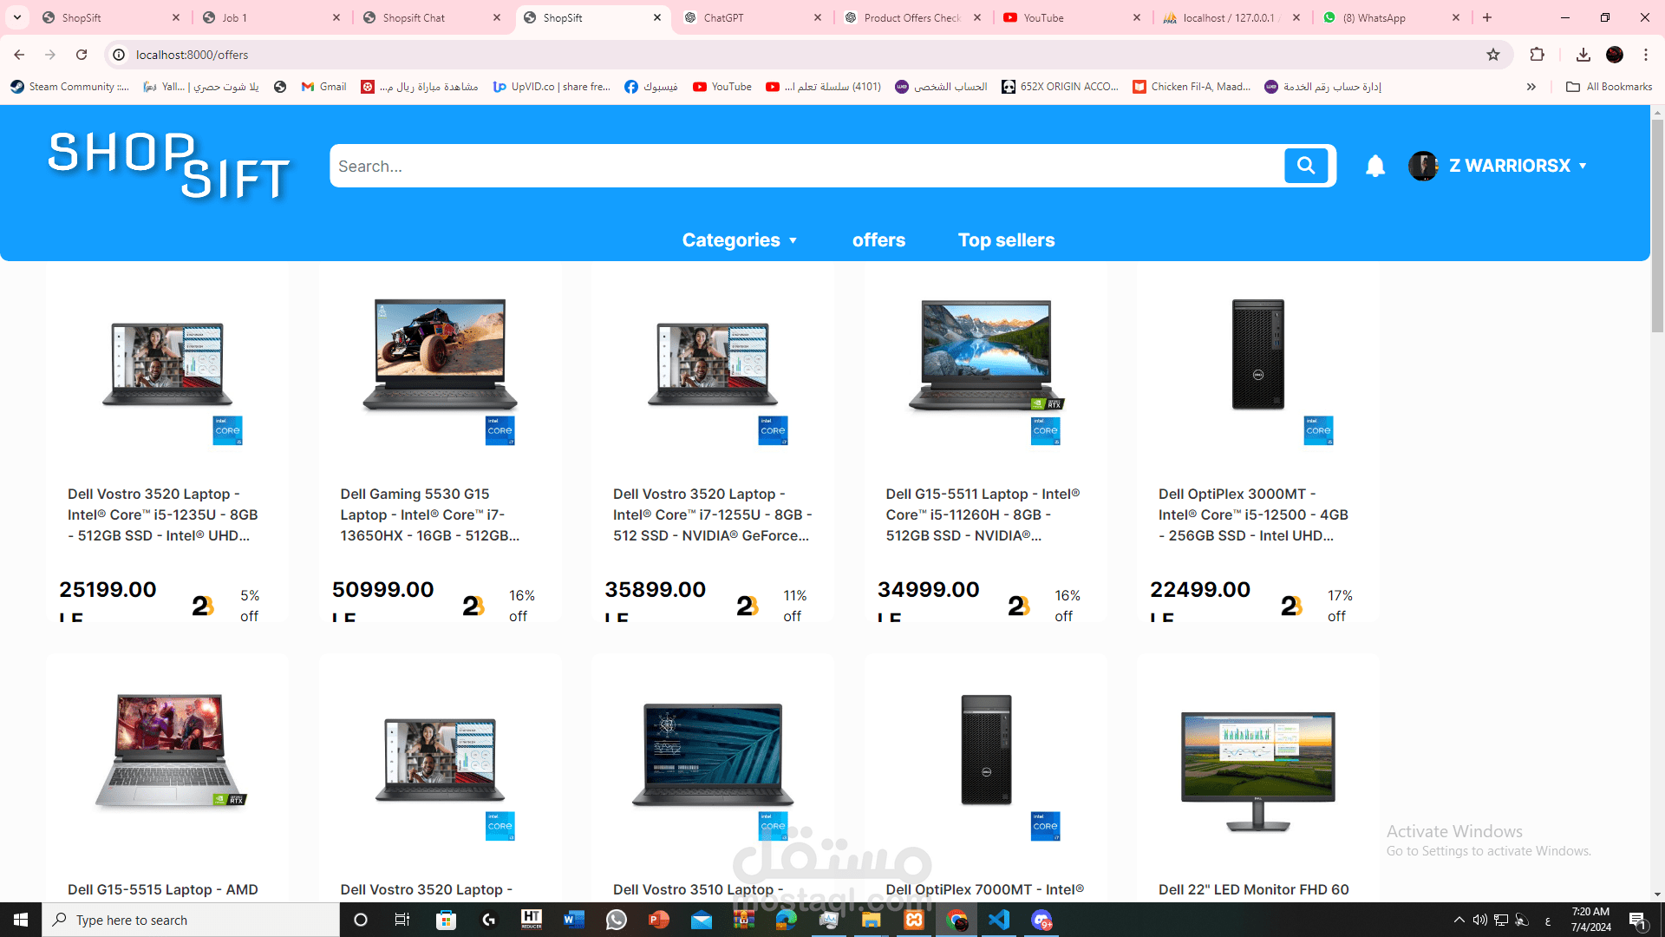Click the ShopSift search input field
Screen dimensions: 1665x937
pos(806,166)
